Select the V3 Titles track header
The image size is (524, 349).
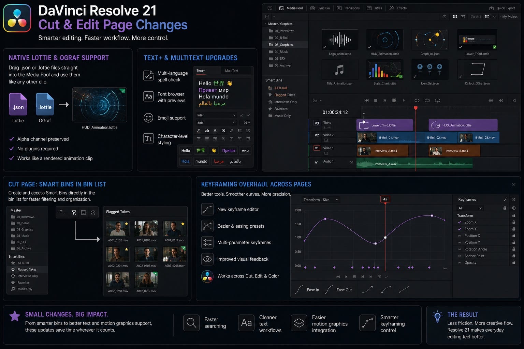pyautogui.click(x=333, y=125)
